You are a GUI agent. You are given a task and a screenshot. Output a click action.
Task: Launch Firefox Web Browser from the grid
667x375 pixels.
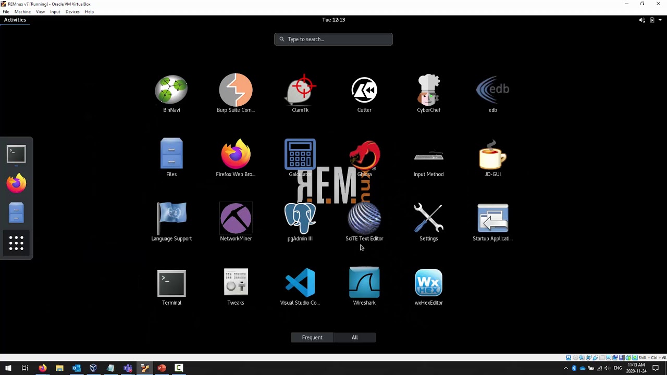(x=236, y=158)
